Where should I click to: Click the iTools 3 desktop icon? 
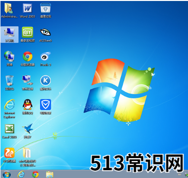[x=46, y=59]
